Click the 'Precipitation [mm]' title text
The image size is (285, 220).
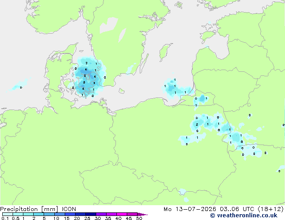(x=29, y=209)
